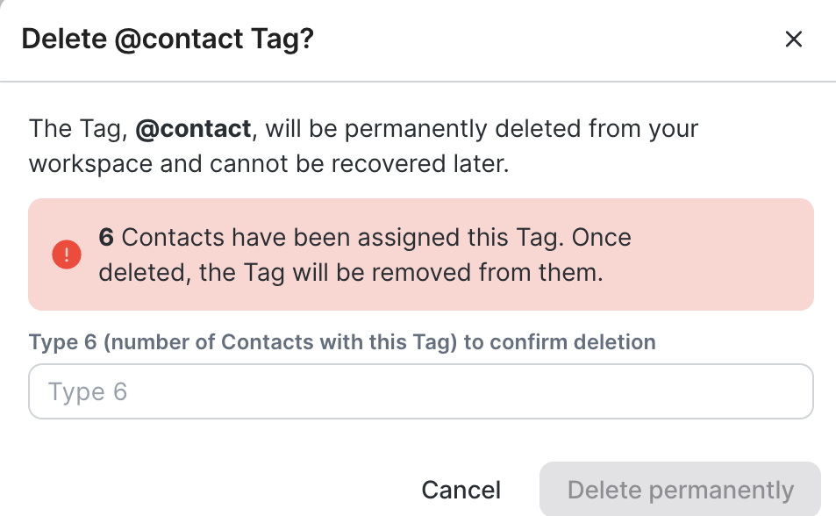Click 'will be permanently deleted from your' text
This screenshot has height=516, width=836.
(482, 129)
